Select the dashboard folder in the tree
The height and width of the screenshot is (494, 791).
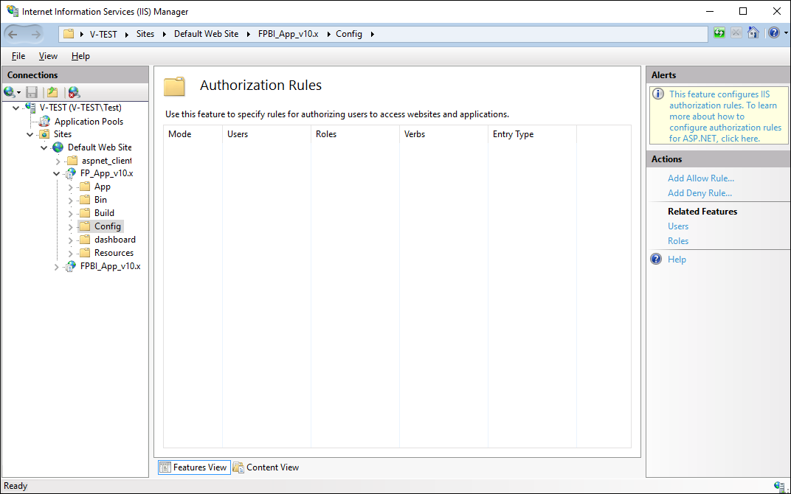pyautogui.click(x=114, y=240)
